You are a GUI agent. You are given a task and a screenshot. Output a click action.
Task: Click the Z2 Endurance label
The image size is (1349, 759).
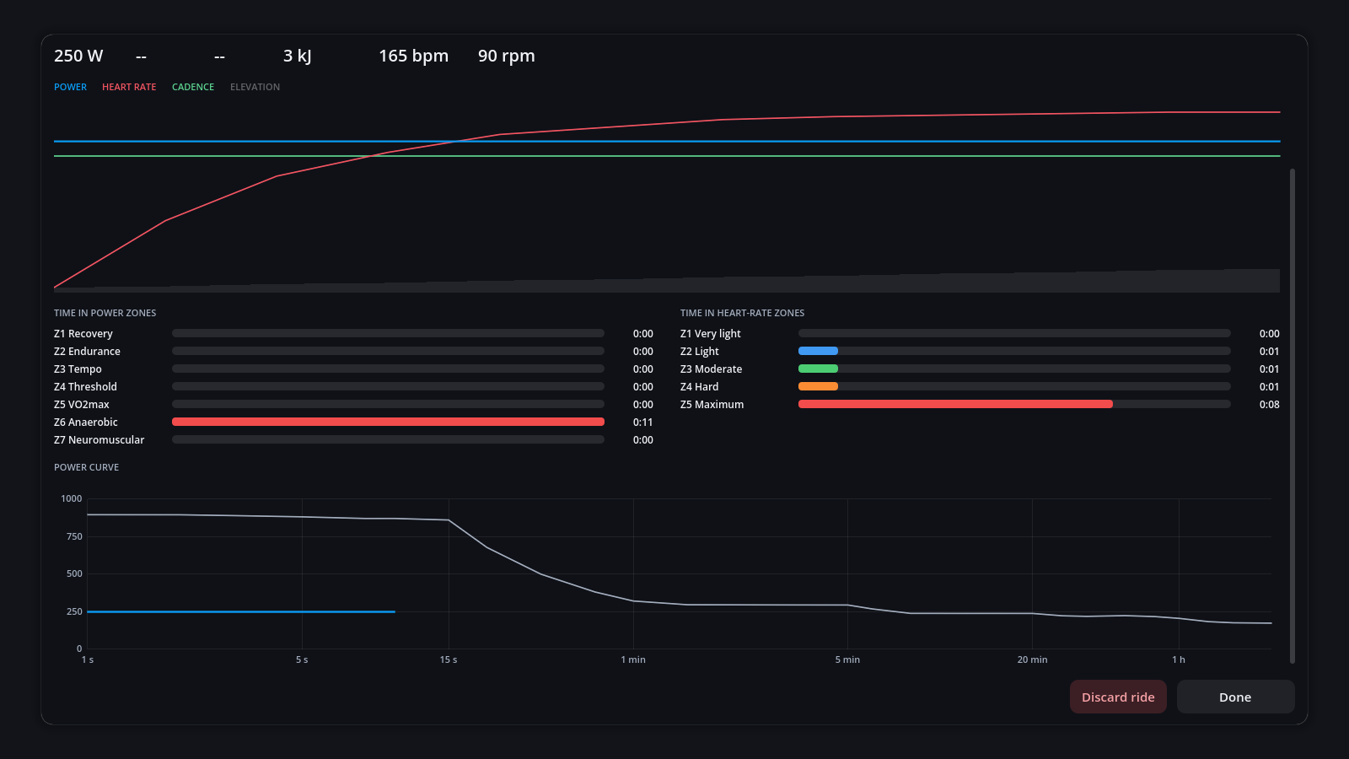point(87,352)
